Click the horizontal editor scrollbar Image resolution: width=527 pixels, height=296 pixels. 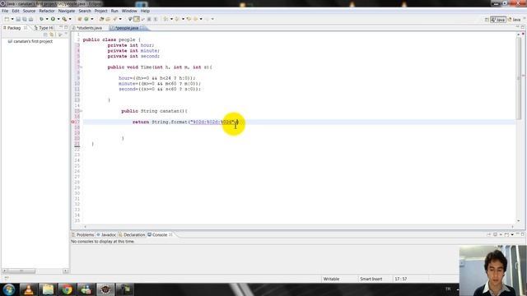coord(298,227)
